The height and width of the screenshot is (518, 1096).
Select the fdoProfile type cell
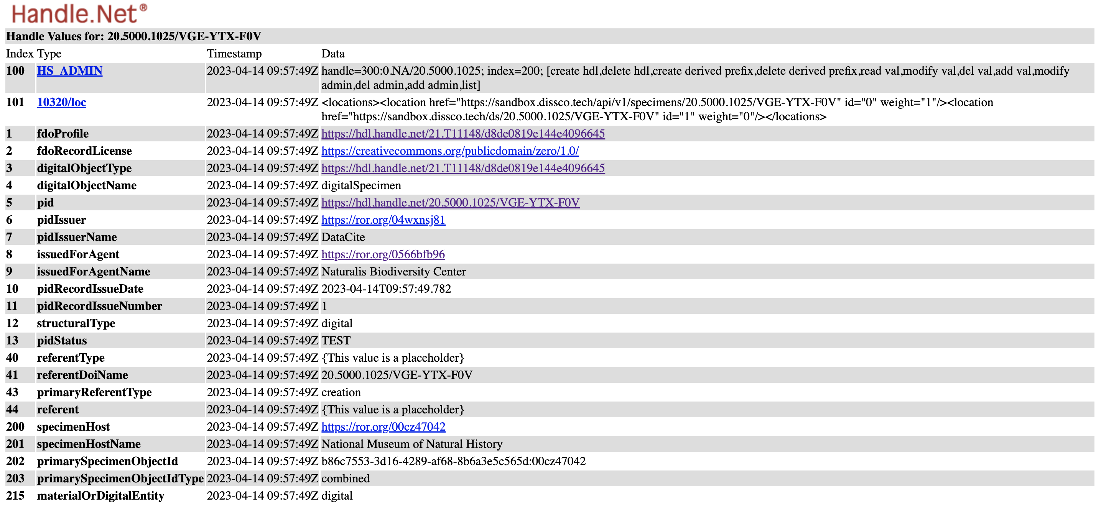(x=120, y=133)
